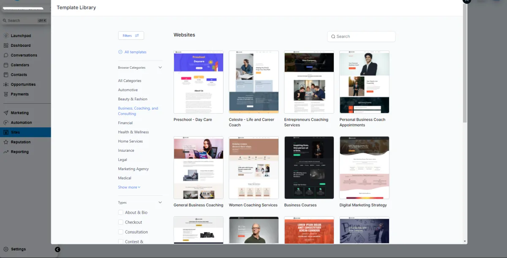This screenshot has width=507, height=258.
Task: Open Celeste - Life and Career Coach thumbnail
Action: click(x=254, y=82)
